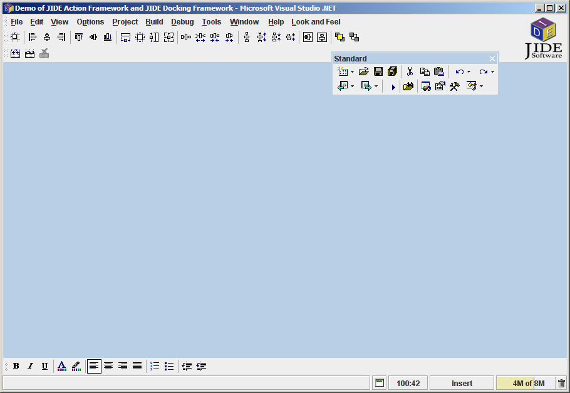This screenshot has width=570, height=393.
Task: Toggle Italic formatting
Action: (31, 366)
